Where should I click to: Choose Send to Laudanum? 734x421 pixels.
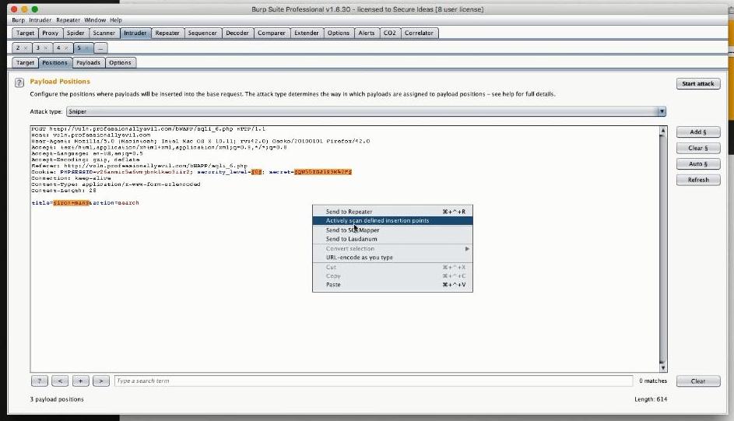(x=392, y=239)
